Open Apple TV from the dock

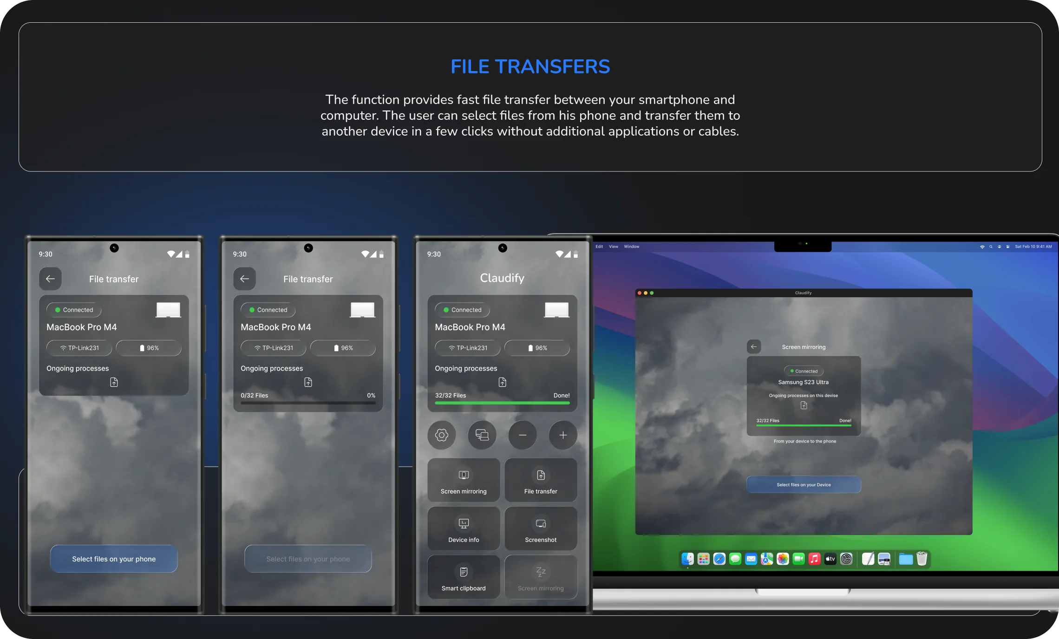[x=830, y=559]
